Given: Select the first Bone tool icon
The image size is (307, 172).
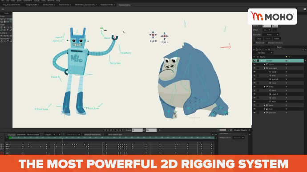Looking at the screenshot, I should pos(2,19).
